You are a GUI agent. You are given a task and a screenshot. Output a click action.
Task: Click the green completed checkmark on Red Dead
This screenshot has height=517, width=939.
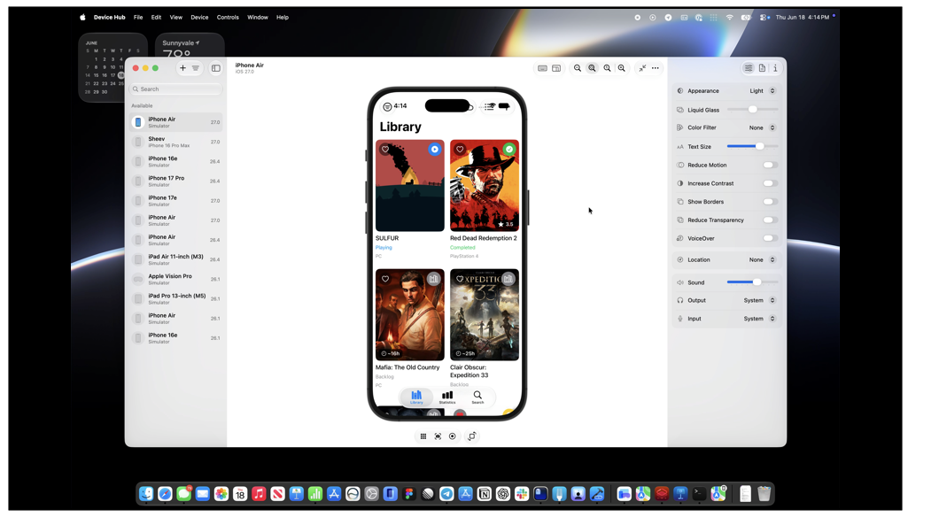point(509,149)
